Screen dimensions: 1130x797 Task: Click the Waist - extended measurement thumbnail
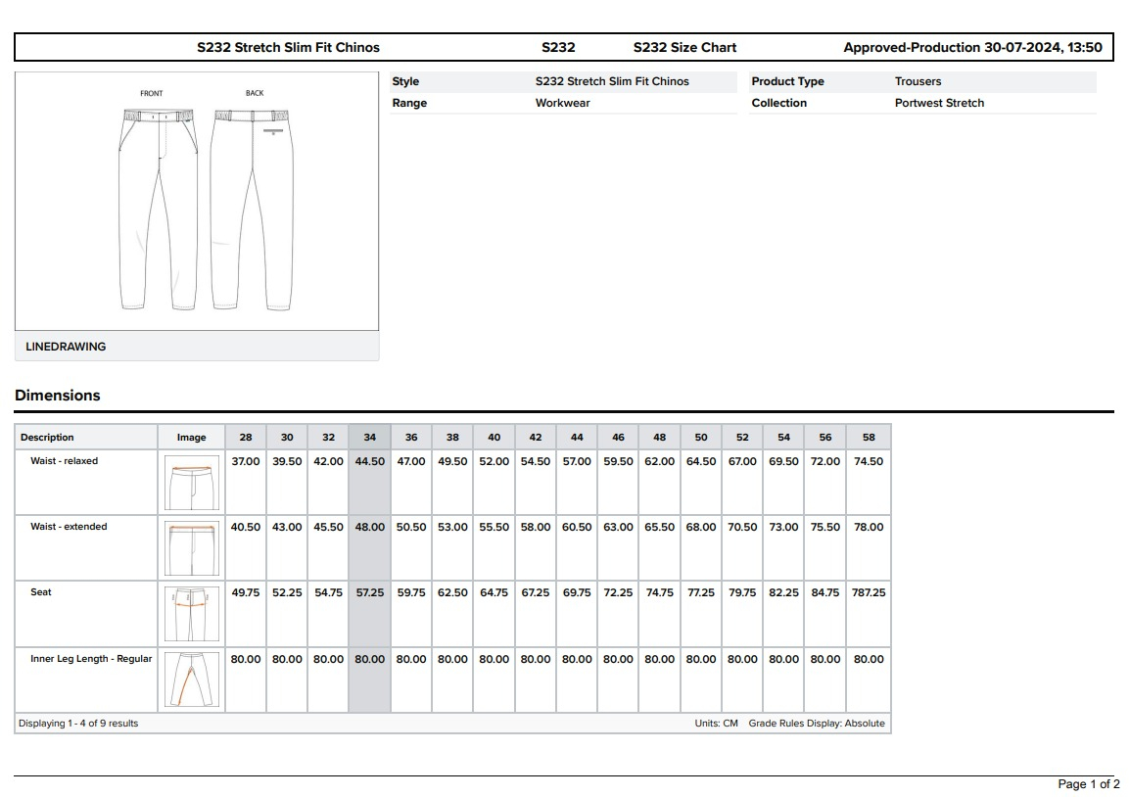coord(192,548)
